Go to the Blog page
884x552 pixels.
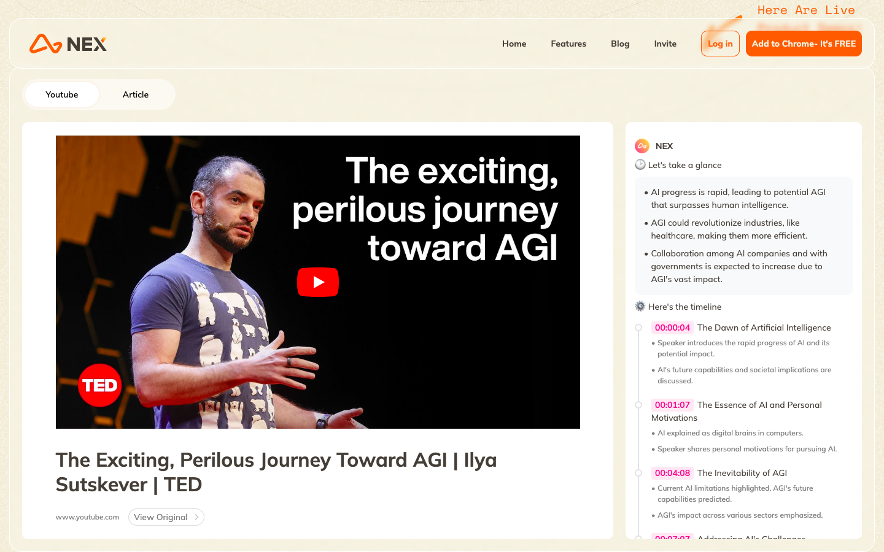pyautogui.click(x=620, y=44)
